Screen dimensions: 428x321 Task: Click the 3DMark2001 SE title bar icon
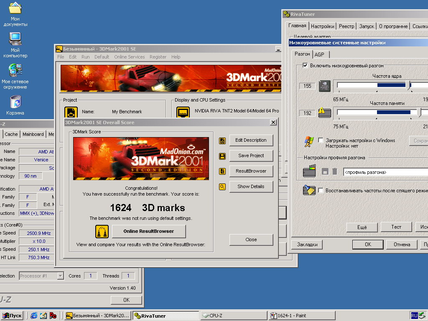pos(59,49)
